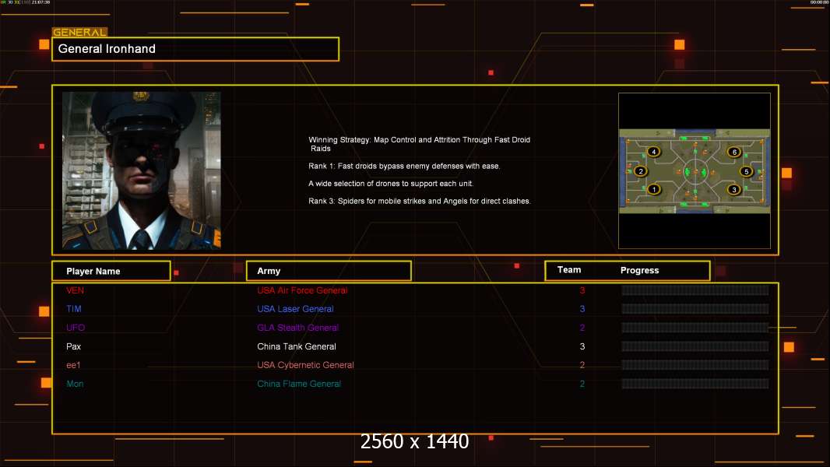Viewport: 830px width, 467px height.
Task: Click the Player Name column header
Action: point(111,271)
